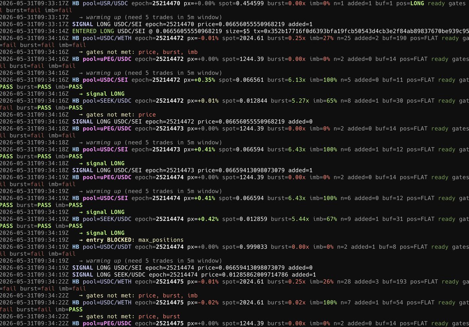The height and width of the screenshot is (327, 469).
Task: Click the "SIGNAL LONG SEEK/USDC" entry
Action: [107, 275]
